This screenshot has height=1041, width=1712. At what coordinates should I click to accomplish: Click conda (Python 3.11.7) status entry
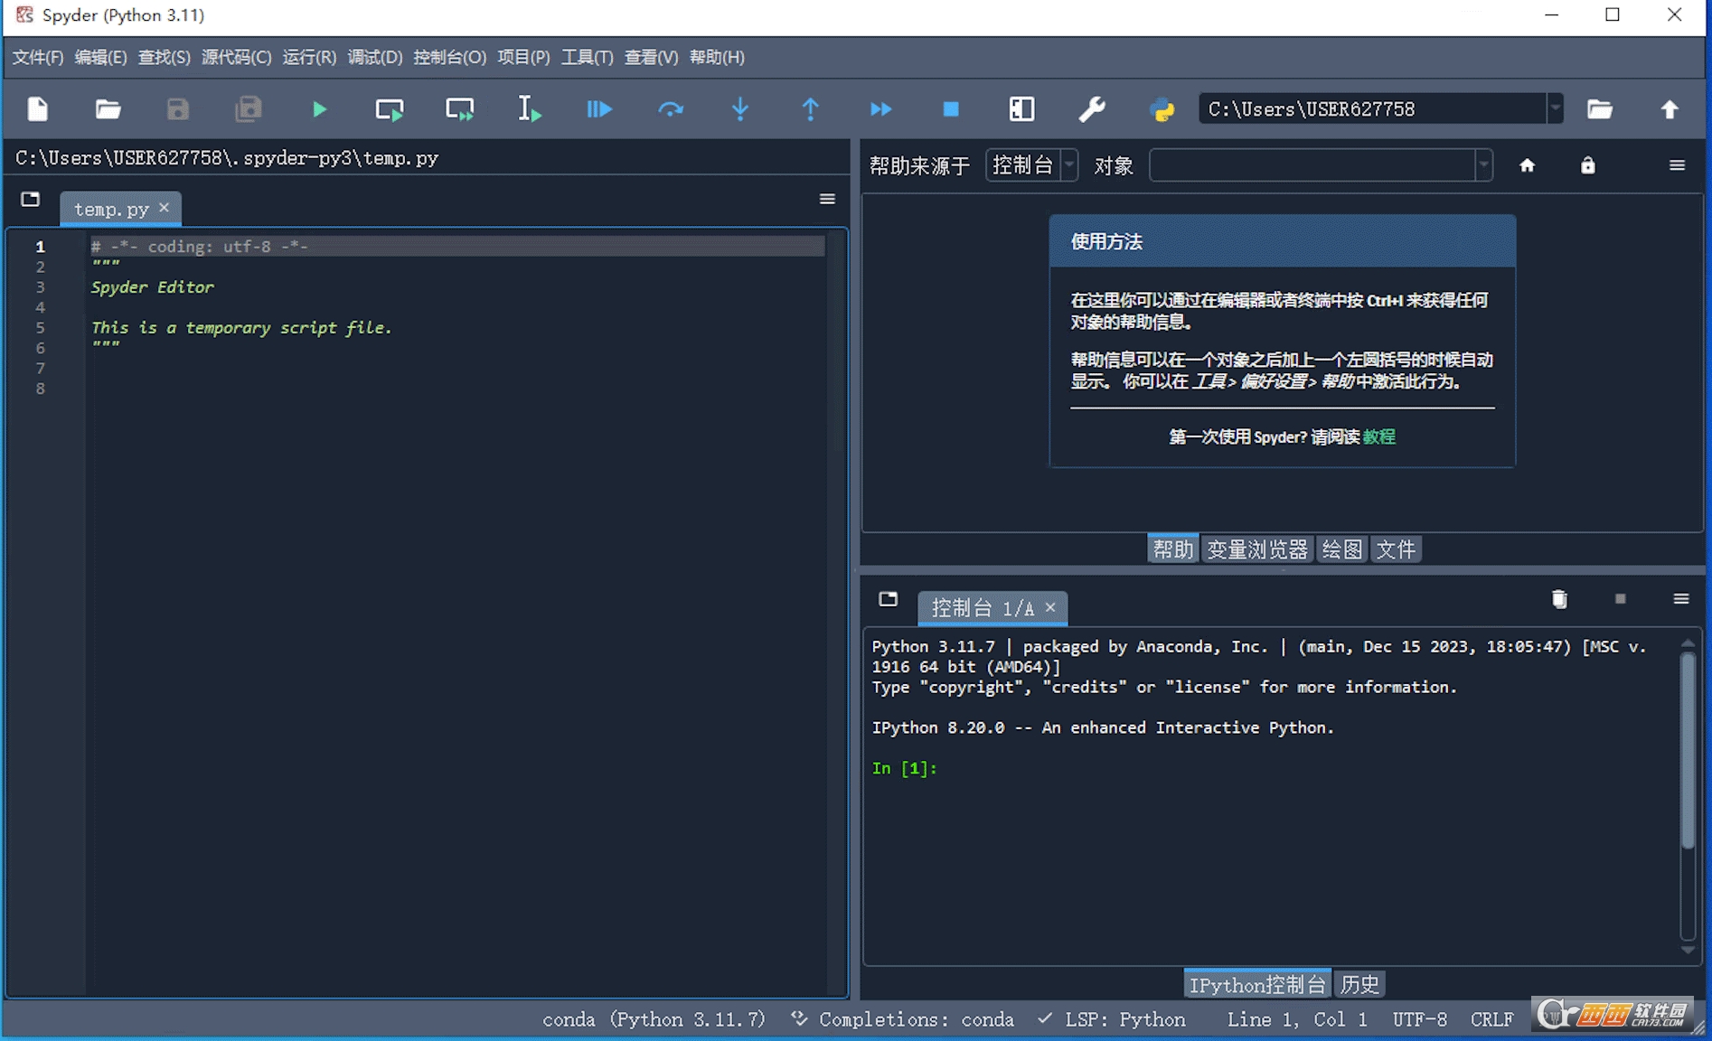(x=654, y=1019)
